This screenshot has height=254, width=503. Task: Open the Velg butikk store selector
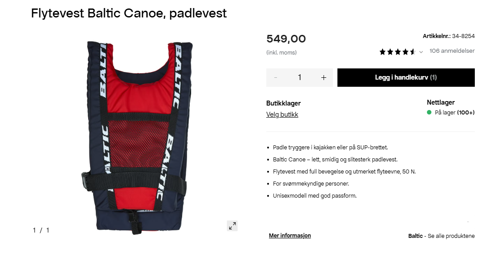pyautogui.click(x=282, y=114)
